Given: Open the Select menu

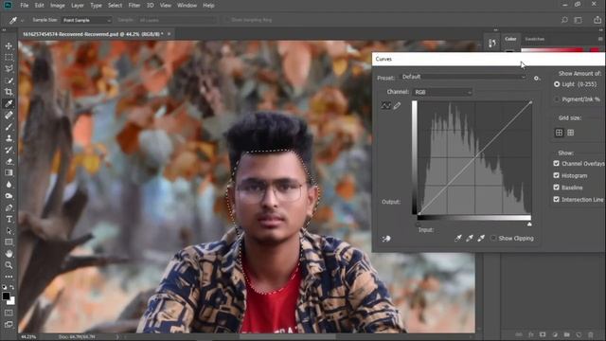Looking at the screenshot, I should point(115,6).
